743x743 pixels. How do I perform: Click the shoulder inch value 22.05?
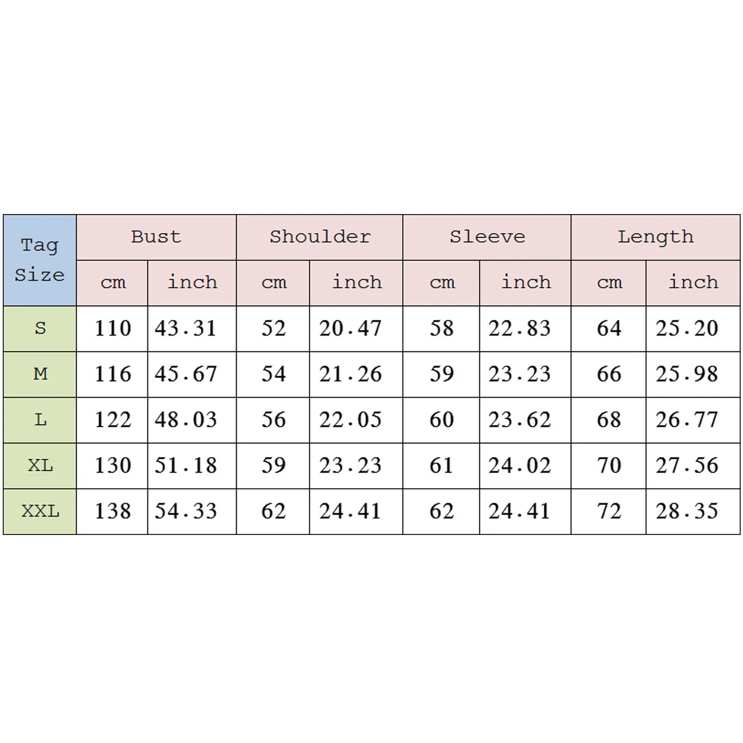[350, 420]
